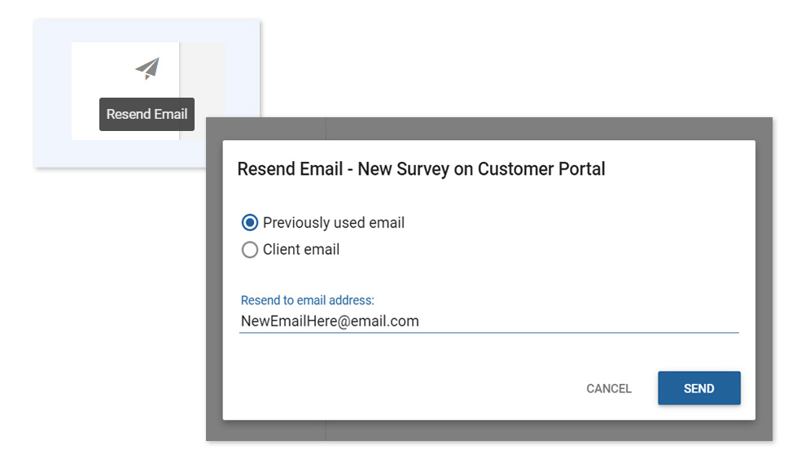Focus the Resend to email address field
The width and height of the screenshot is (806, 463).
tap(488, 321)
